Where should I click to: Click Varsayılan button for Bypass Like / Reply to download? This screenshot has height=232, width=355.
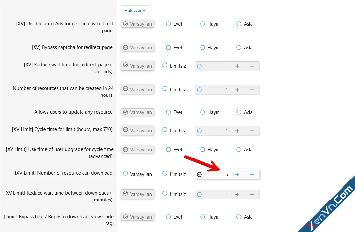point(137,217)
